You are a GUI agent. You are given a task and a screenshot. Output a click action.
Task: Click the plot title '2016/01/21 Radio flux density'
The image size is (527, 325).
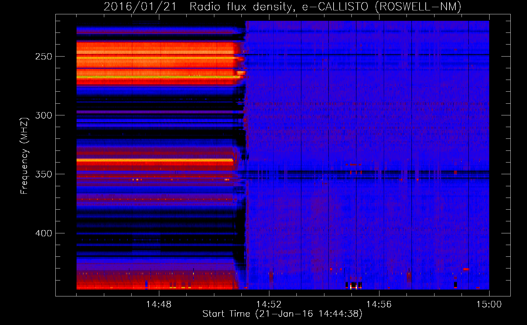(200, 6)
